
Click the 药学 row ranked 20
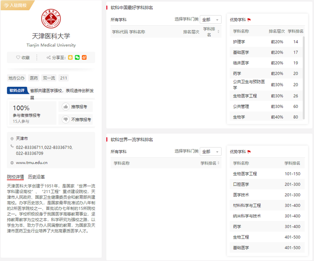pos(266,74)
